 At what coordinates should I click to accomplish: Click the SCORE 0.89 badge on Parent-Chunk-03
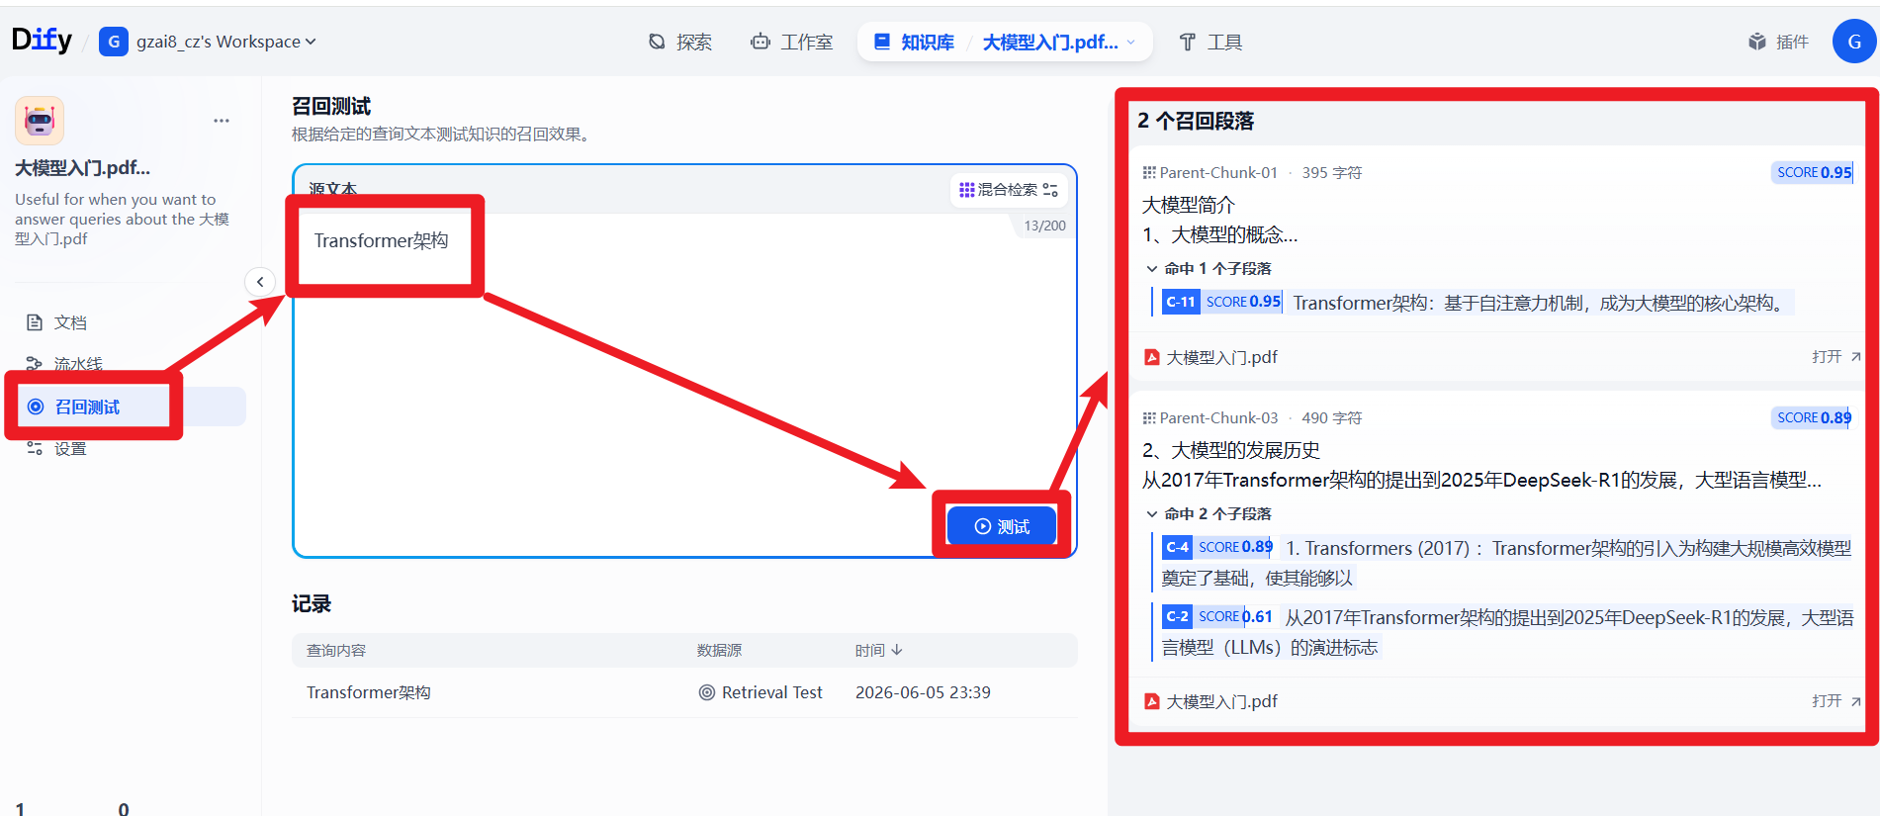1813,417
